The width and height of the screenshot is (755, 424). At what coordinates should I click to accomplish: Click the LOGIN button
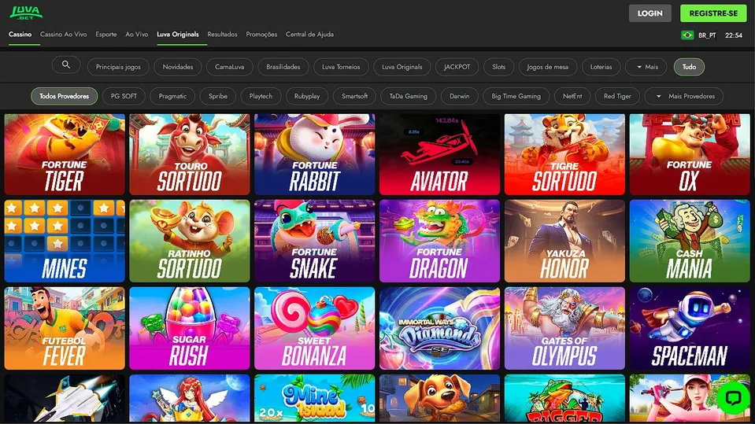pyautogui.click(x=650, y=13)
